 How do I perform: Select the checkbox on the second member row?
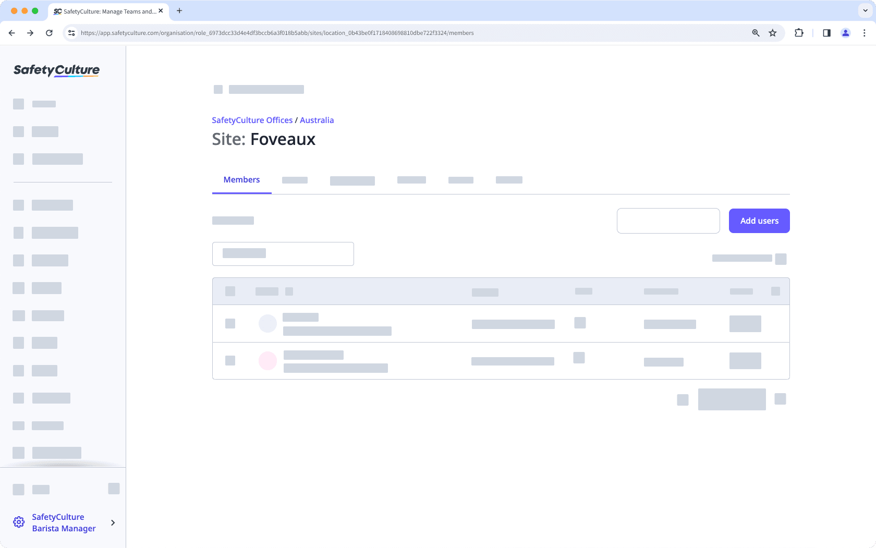pyautogui.click(x=230, y=360)
